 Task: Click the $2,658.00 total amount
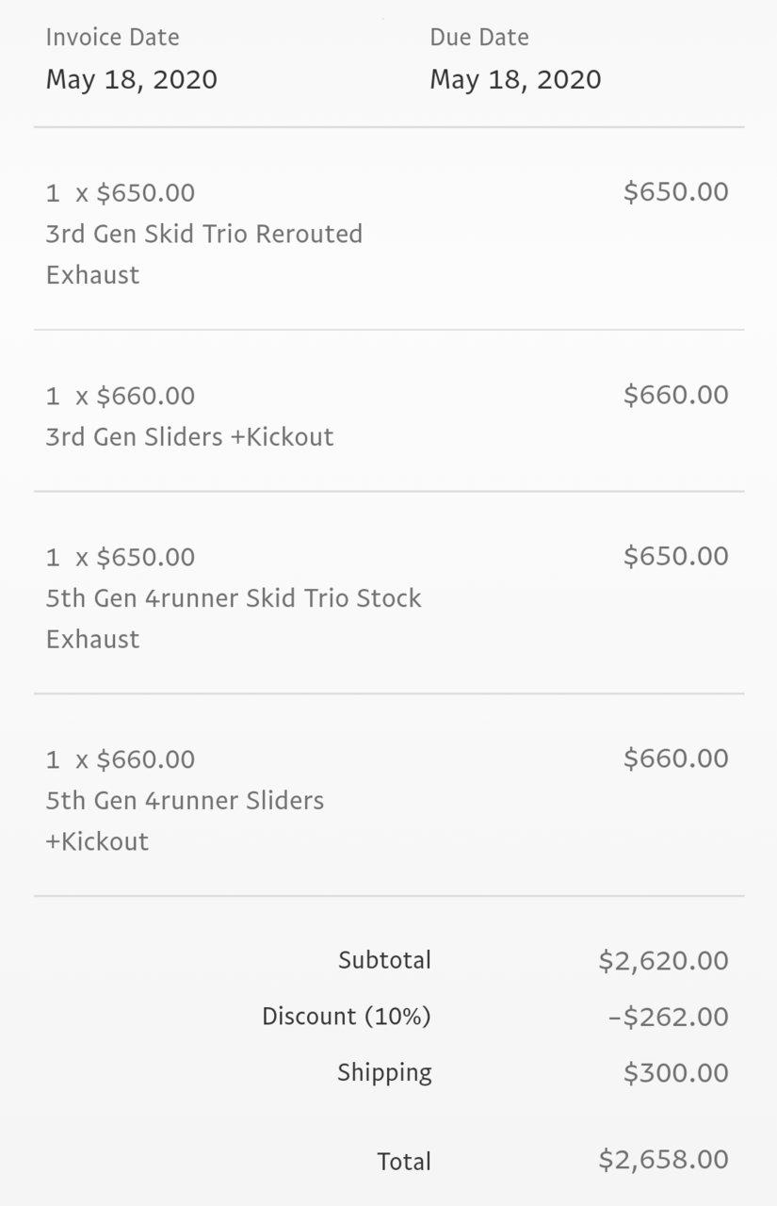664,1160
